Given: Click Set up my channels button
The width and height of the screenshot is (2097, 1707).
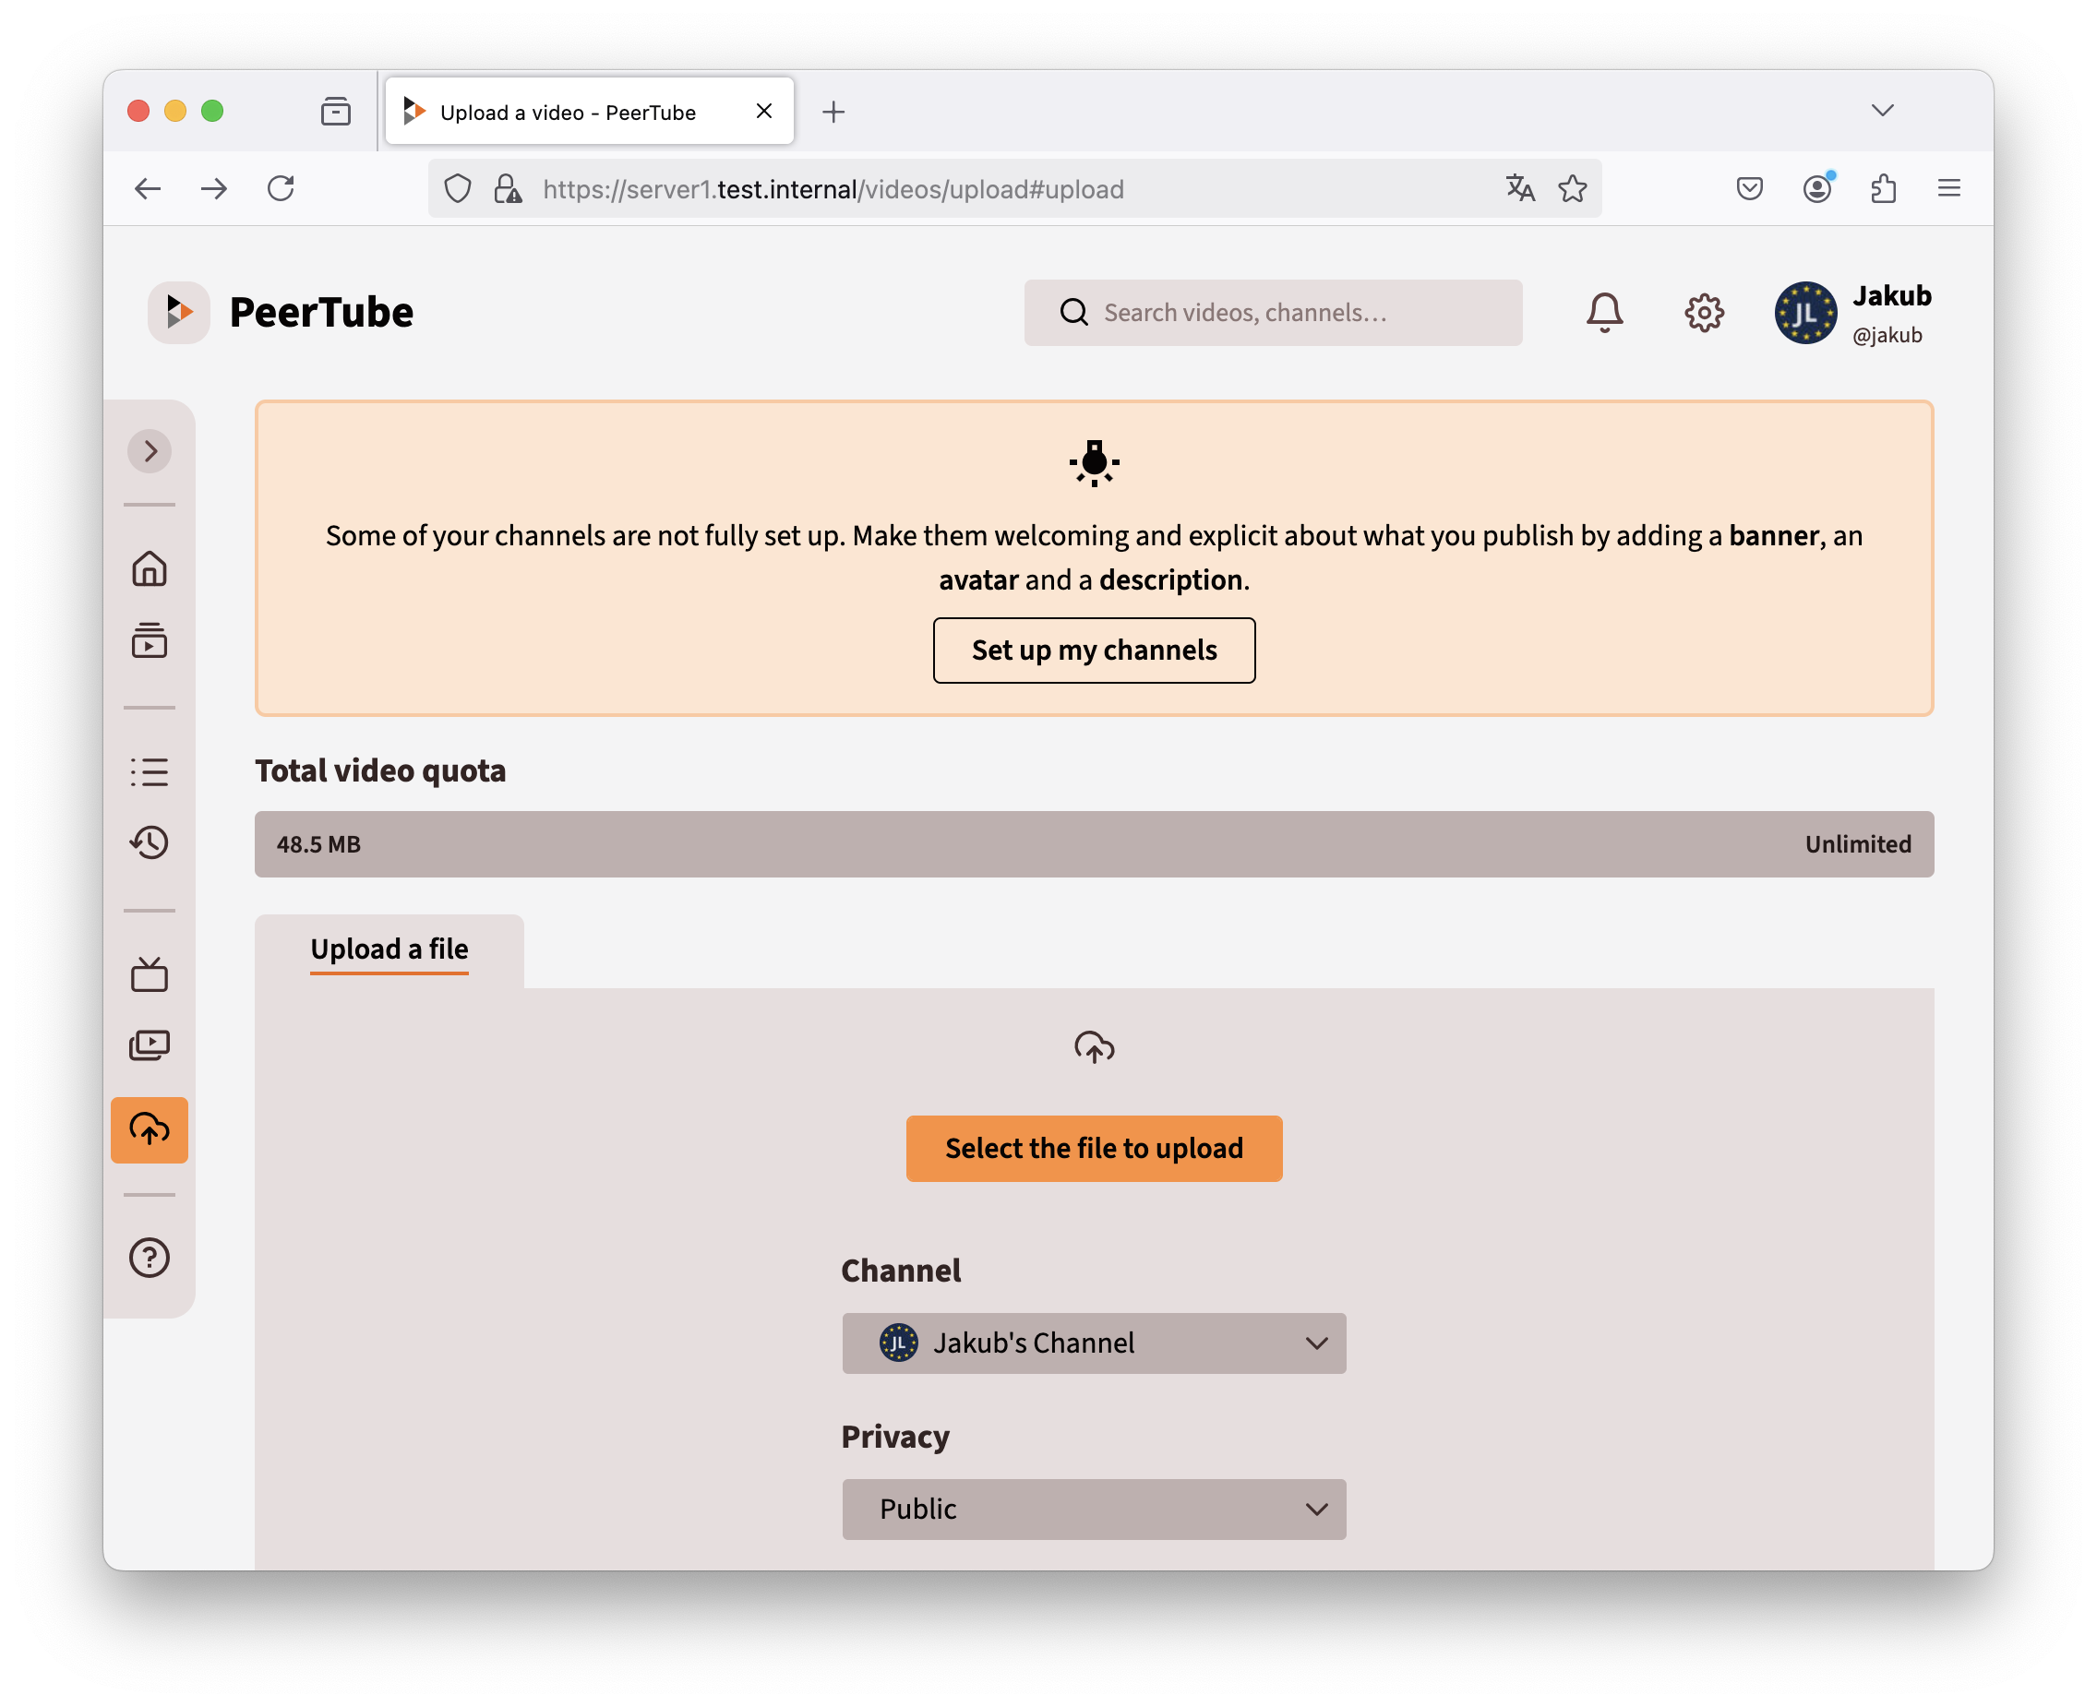Looking at the screenshot, I should (x=1094, y=650).
